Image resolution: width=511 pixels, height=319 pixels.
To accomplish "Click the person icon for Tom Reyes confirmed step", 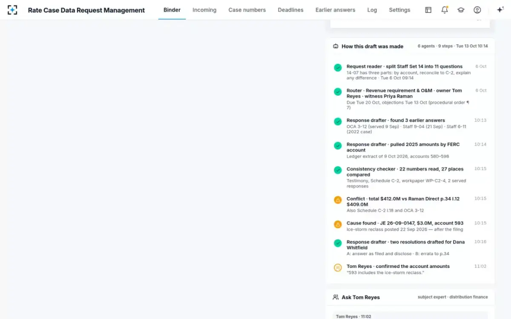I will click(338, 268).
